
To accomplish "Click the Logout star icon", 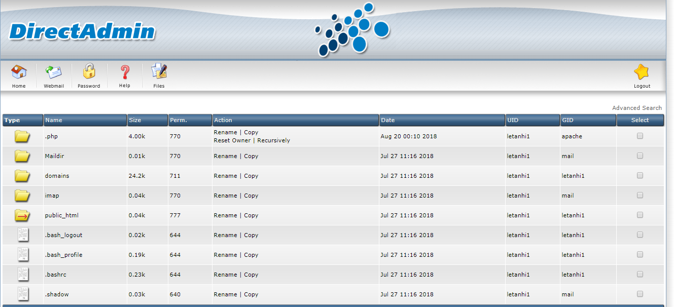I will (x=642, y=71).
